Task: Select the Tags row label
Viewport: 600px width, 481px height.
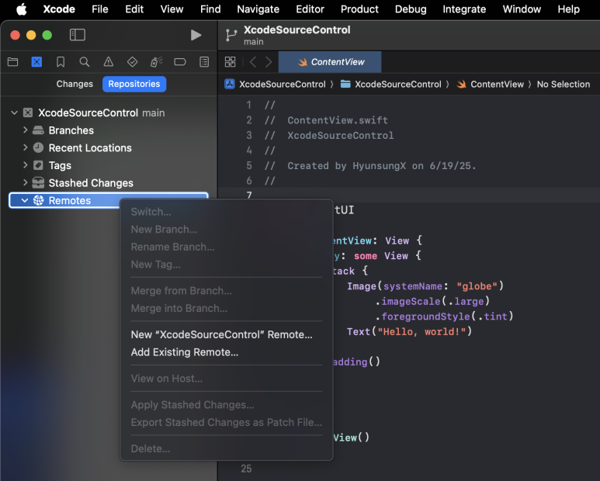Action: [60, 165]
